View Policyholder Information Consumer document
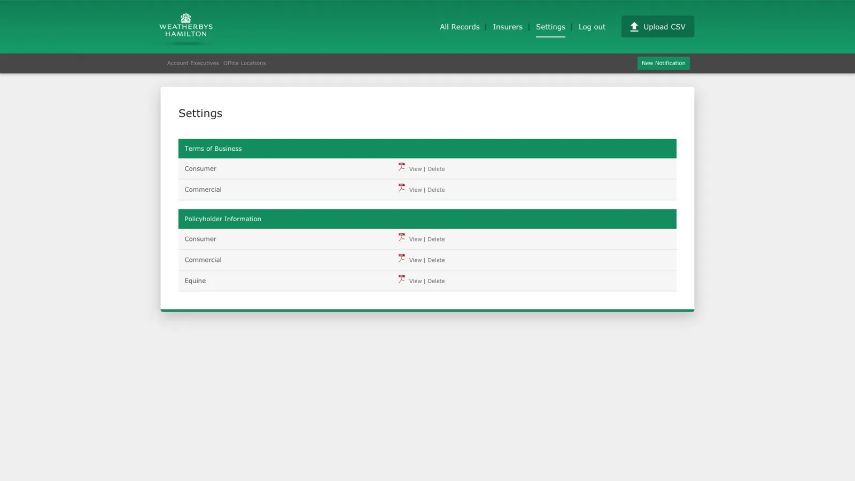 [x=415, y=239]
